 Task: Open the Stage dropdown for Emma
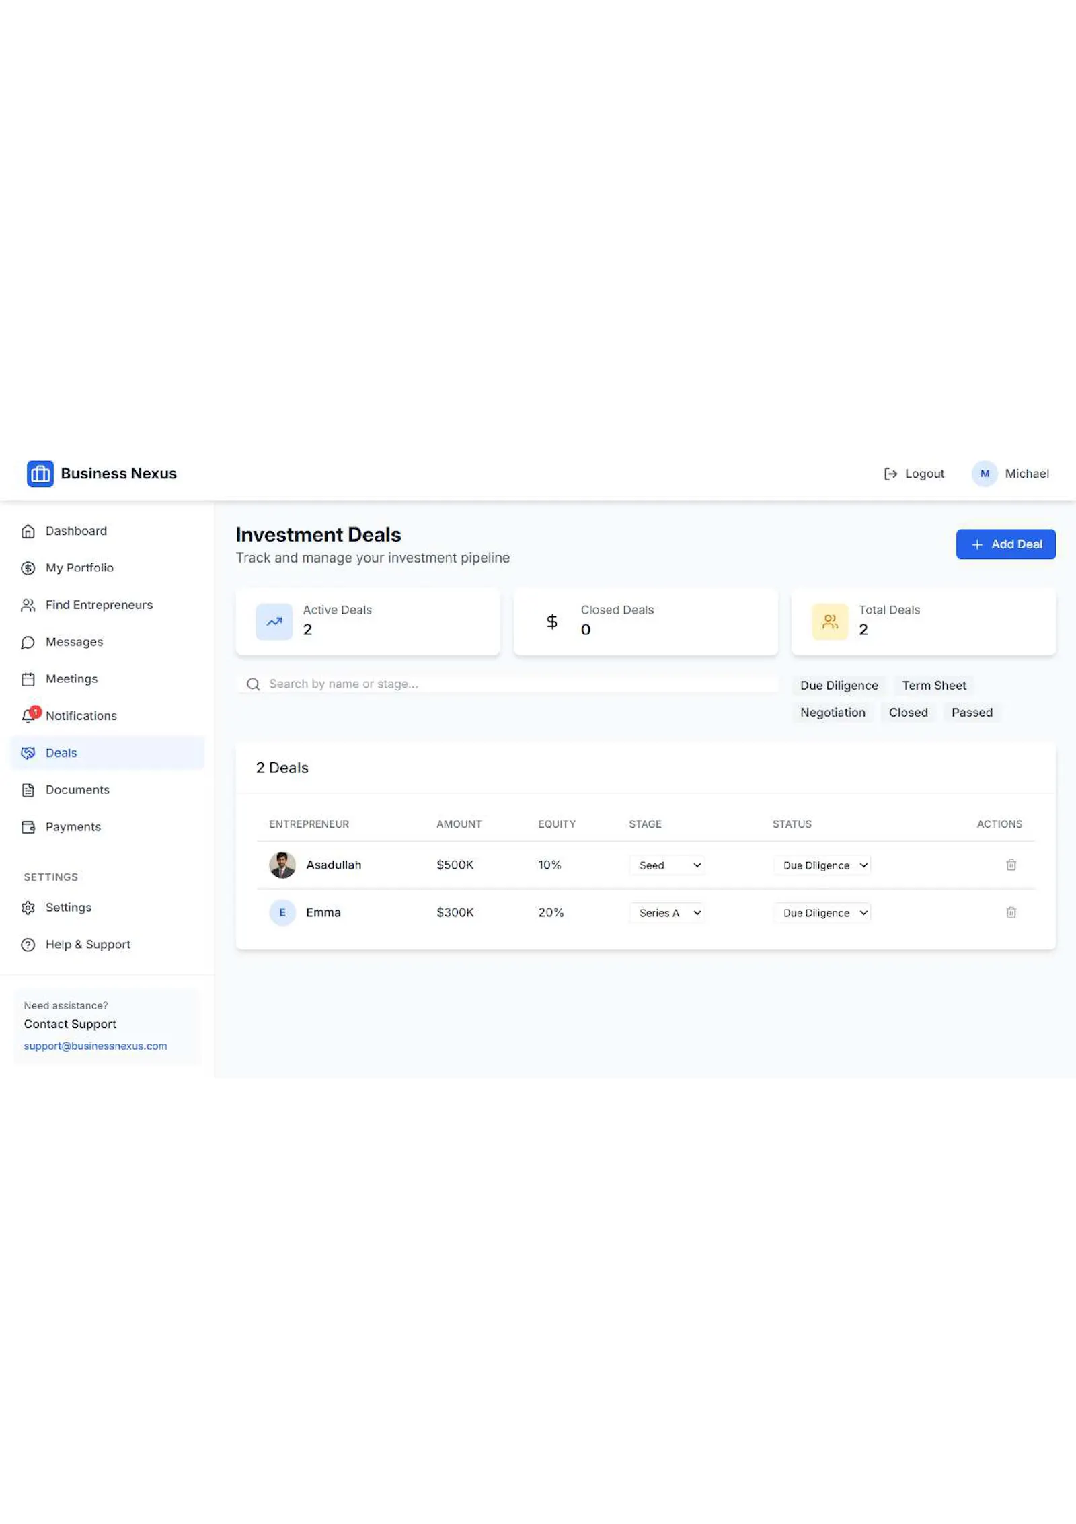[x=667, y=912]
